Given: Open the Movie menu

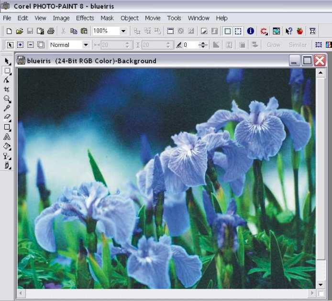Looking at the screenshot, I should coord(153,18).
